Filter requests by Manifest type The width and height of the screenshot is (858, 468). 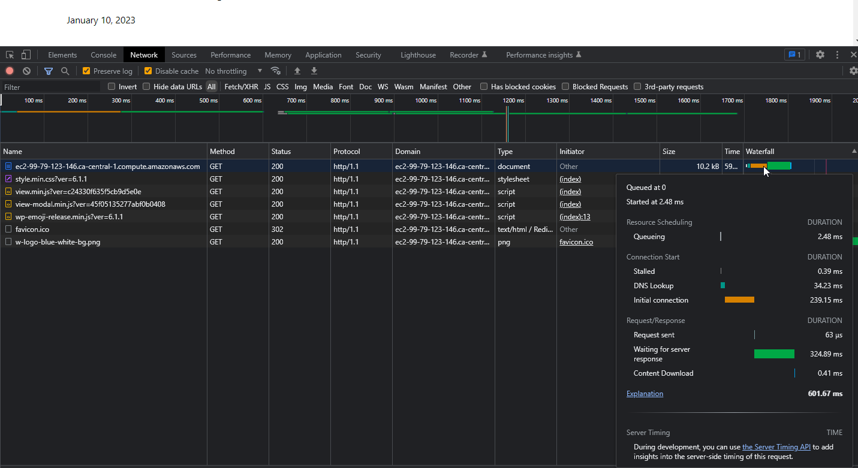433,86
